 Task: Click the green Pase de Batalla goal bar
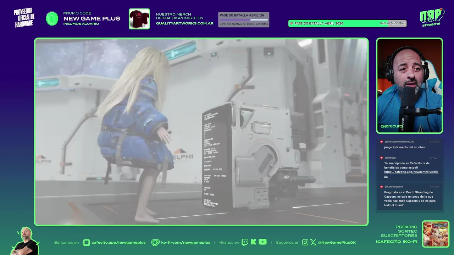[x=347, y=23]
